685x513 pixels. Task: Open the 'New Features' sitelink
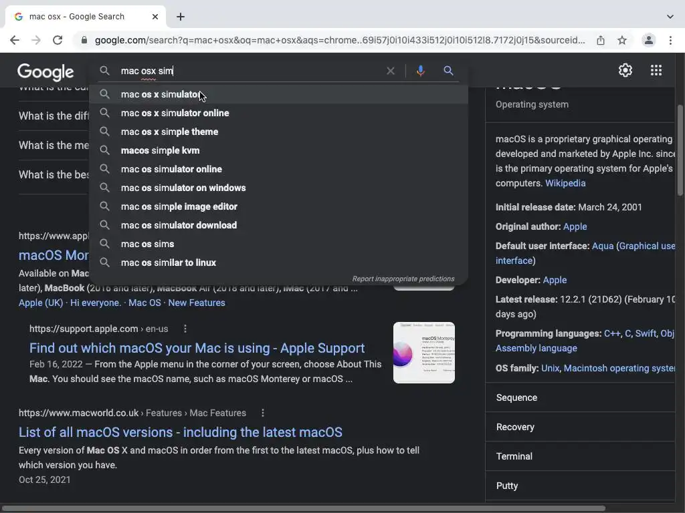coord(197,303)
